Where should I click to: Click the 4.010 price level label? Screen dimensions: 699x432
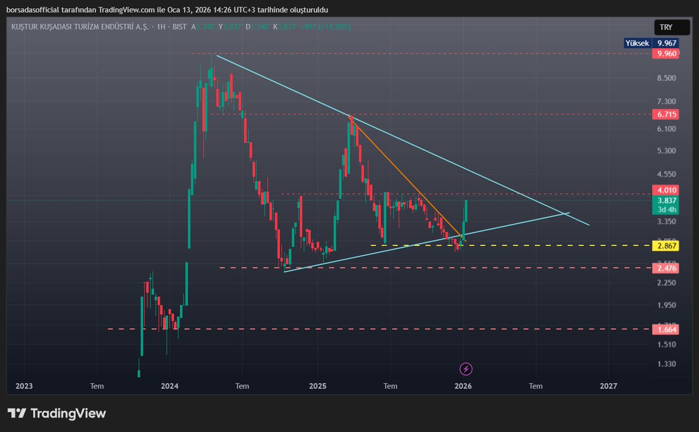pyautogui.click(x=666, y=190)
